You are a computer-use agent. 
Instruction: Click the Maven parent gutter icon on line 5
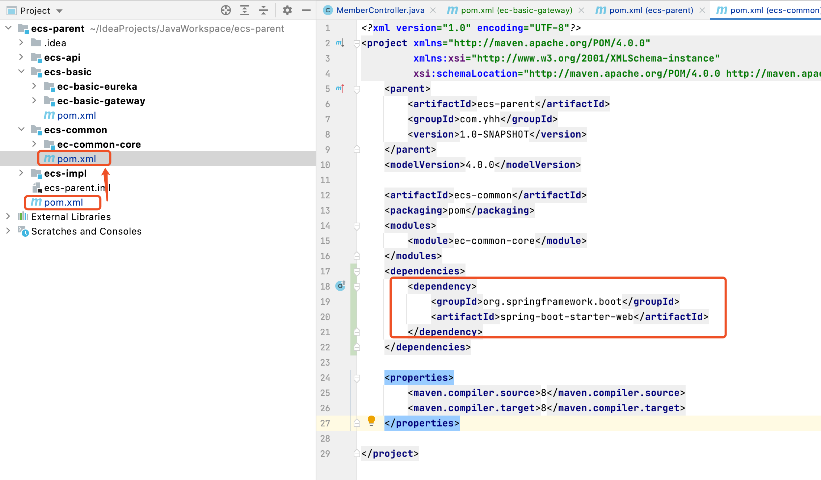click(340, 88)
